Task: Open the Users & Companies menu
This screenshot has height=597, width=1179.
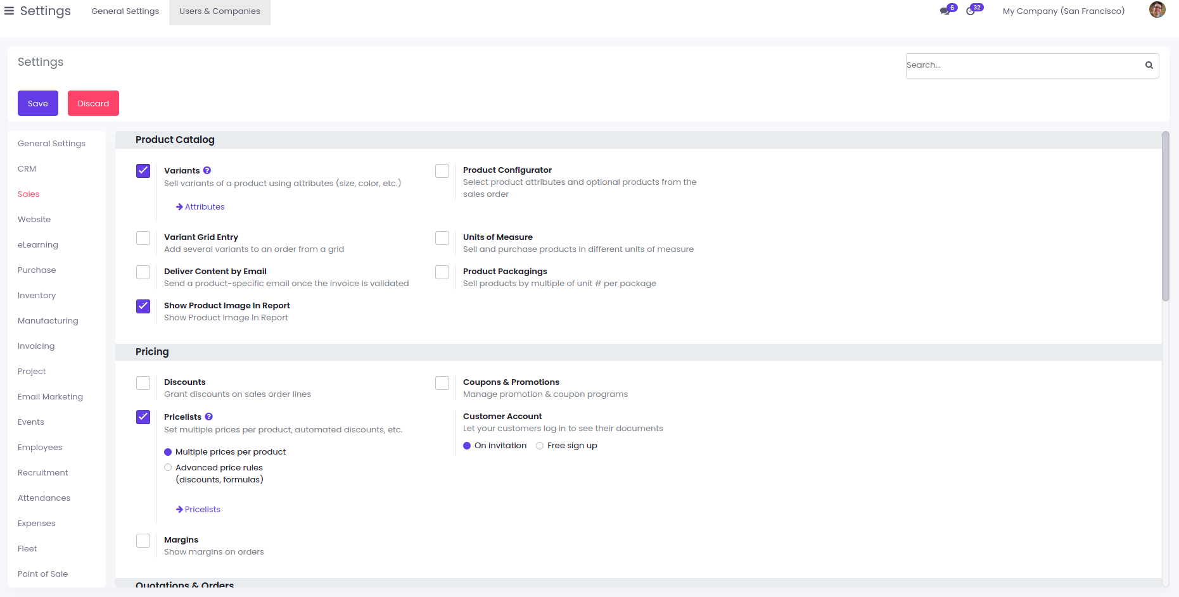Action: point(219,11)
